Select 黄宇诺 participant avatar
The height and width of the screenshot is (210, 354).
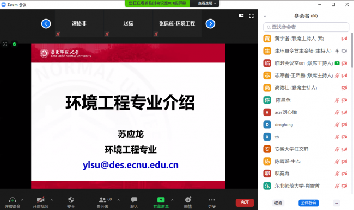(x=267, y=39)
